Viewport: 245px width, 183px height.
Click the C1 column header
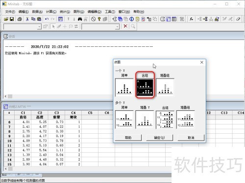23,113
